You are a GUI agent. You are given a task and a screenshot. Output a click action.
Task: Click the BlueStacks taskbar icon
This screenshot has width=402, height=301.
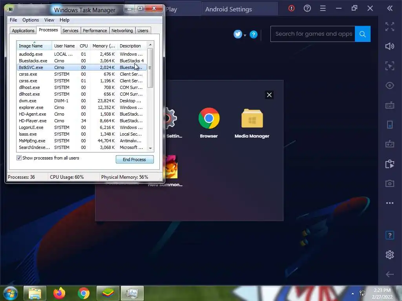[108, 293]
